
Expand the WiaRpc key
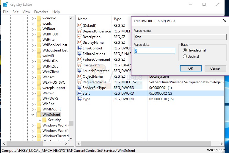click(33, 104)
